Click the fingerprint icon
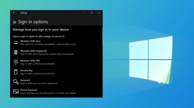Screen dimensions: 194x108 (16, 52)
